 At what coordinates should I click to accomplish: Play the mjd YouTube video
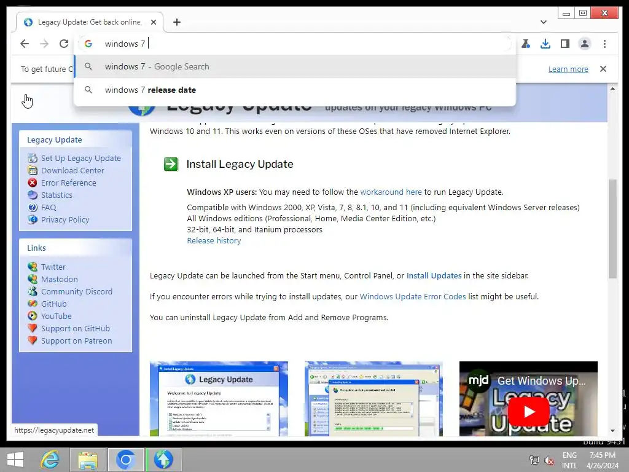[529, 412]
